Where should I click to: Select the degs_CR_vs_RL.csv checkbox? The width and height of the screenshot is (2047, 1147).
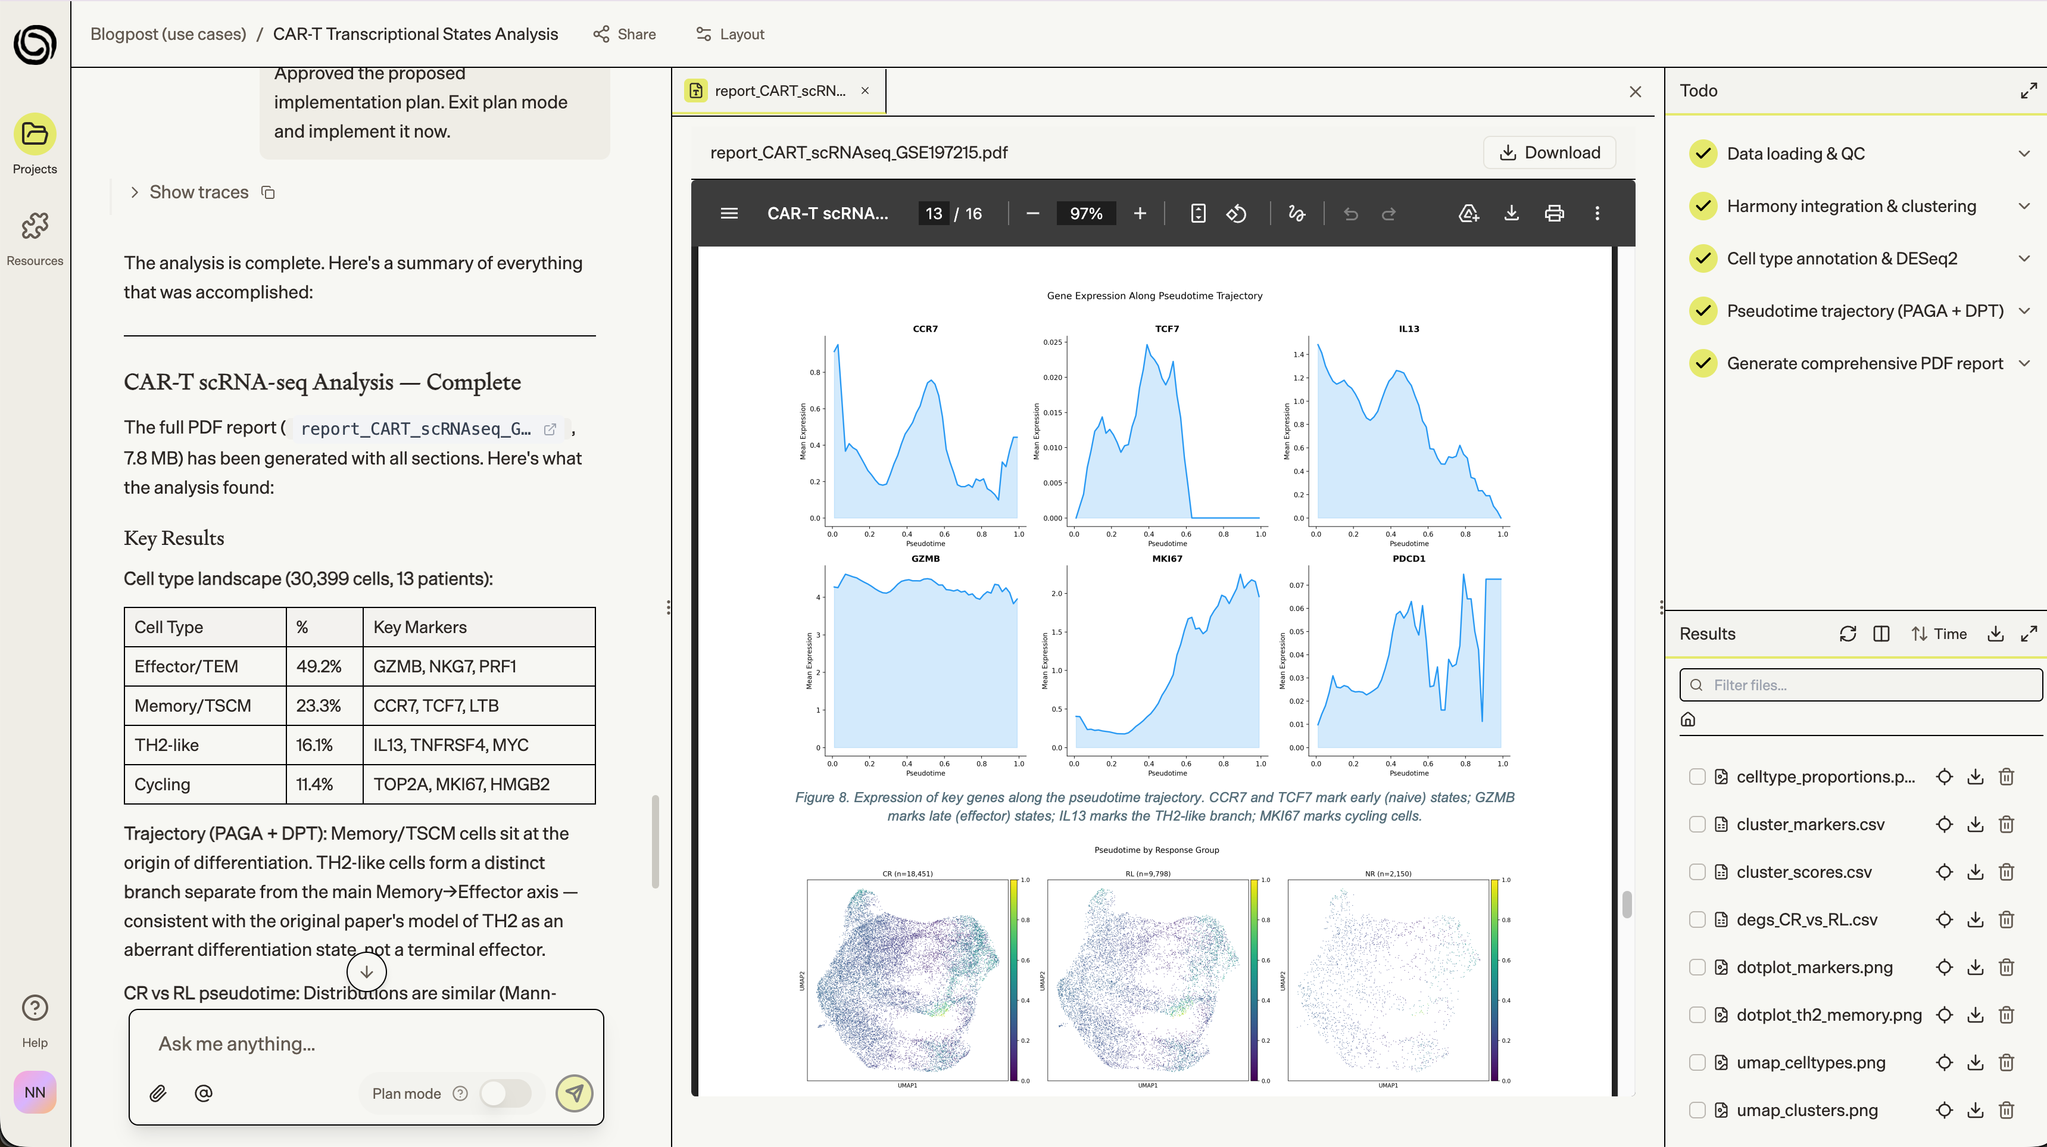(1697, 920)
